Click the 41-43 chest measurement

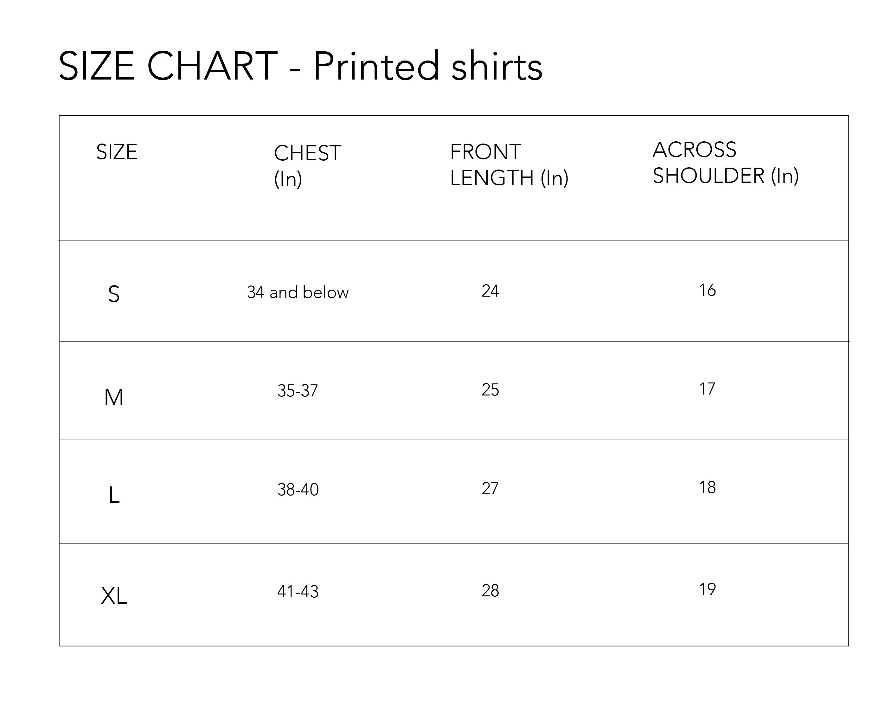coord(298,592)
